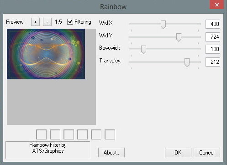The image size is (227, 165).
Task: Click the Wid Y slider thumb
Action: click(x=179, y=37)
